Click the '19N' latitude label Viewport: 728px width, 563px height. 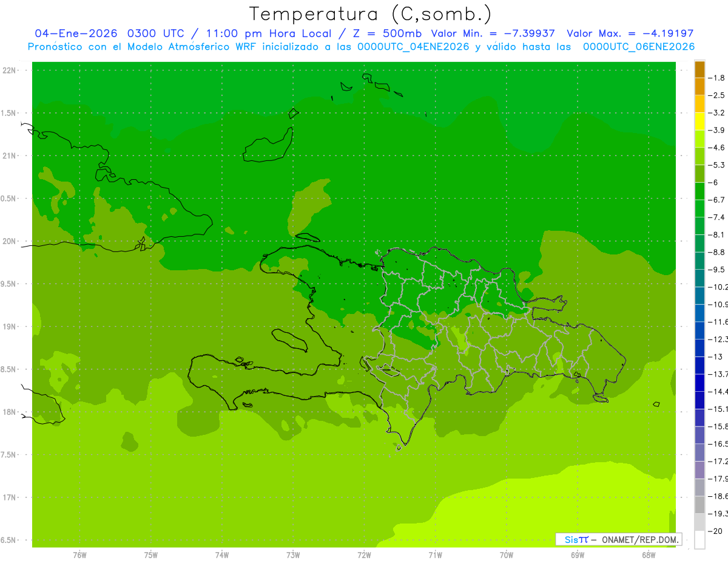pos(10,327)
